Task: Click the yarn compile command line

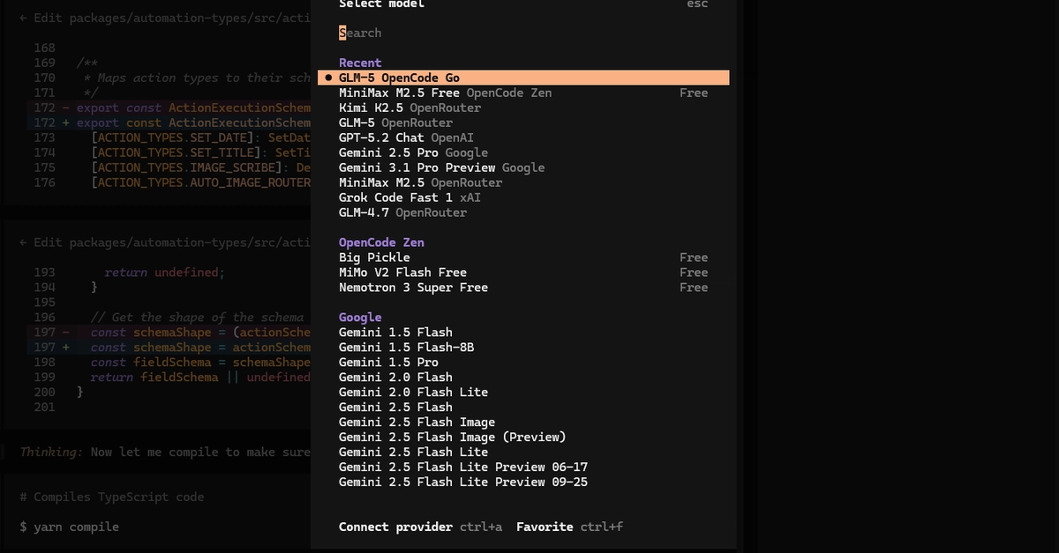Action: click(70, 527)
